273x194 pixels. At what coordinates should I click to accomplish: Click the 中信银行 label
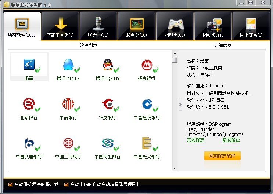point(68,118)
